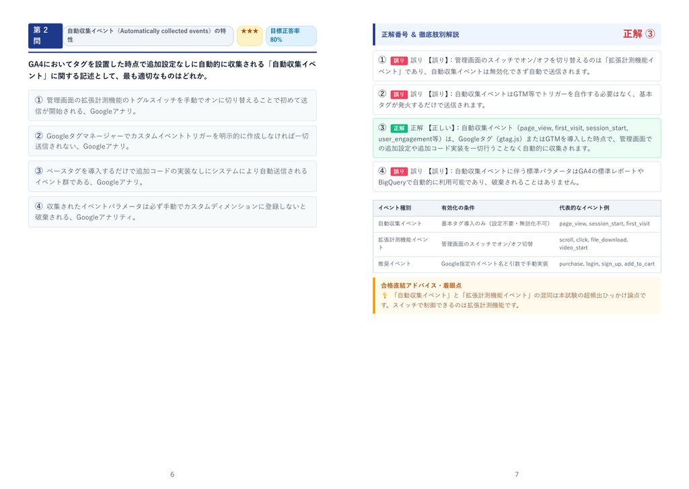Screen dimensions: 689x489
Task: Click the 第2問 question number badge
Action: click(x=45, y=36)
